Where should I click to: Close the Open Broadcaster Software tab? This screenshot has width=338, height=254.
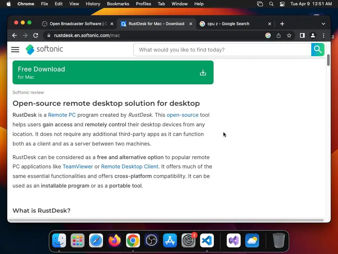(x=112, y=24)
